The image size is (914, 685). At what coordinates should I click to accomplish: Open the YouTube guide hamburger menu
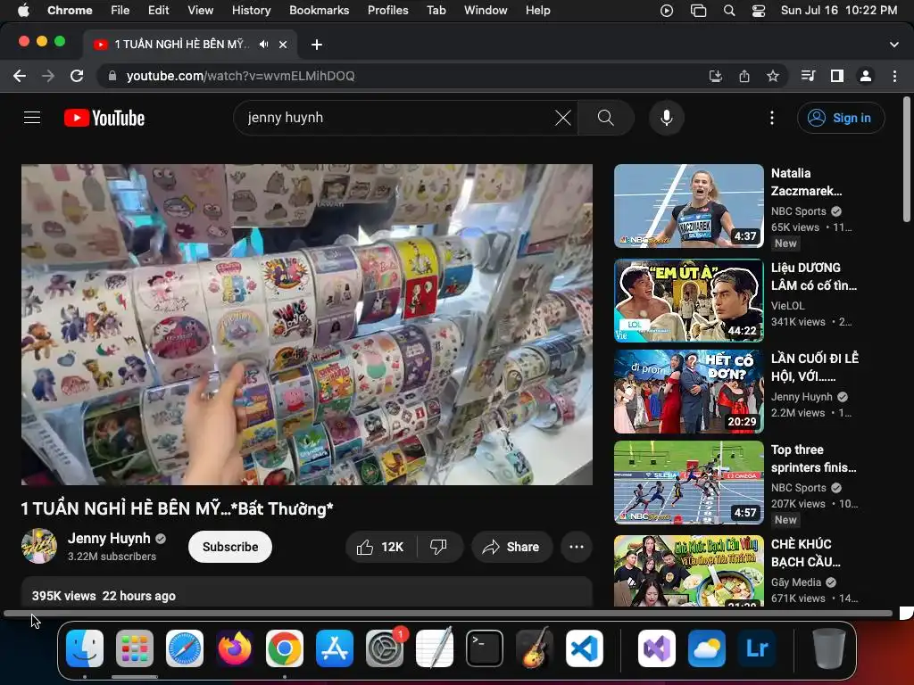click(x=32, y=118)
